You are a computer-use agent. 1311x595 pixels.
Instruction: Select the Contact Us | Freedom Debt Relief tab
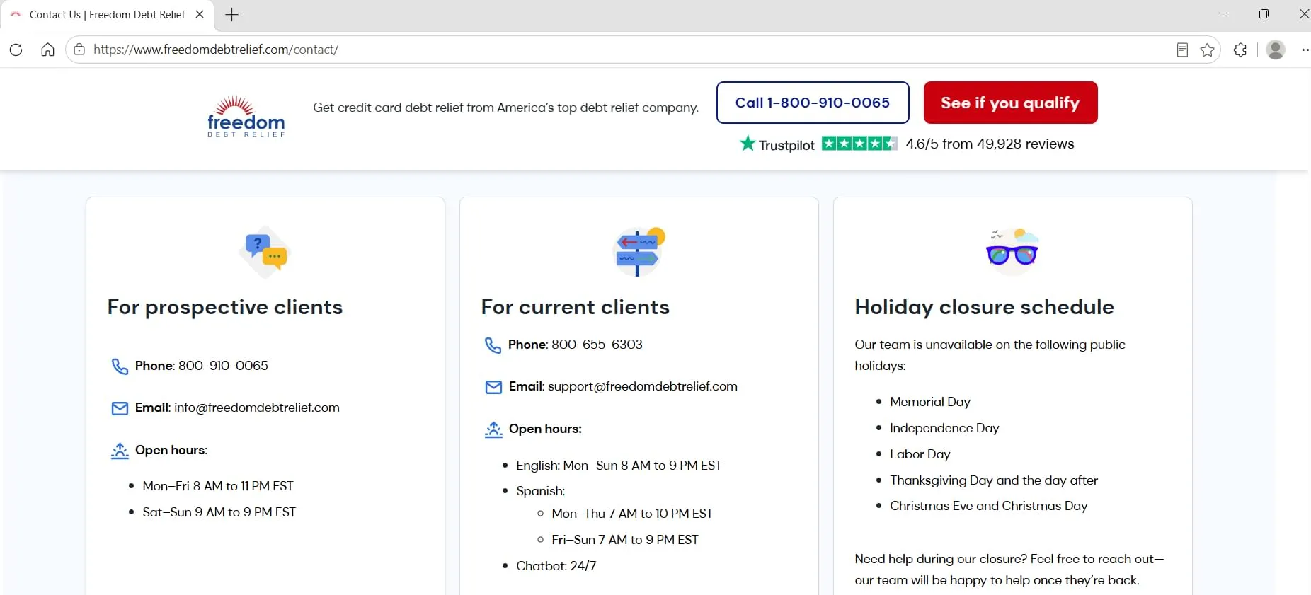click(x=107, y=14)
